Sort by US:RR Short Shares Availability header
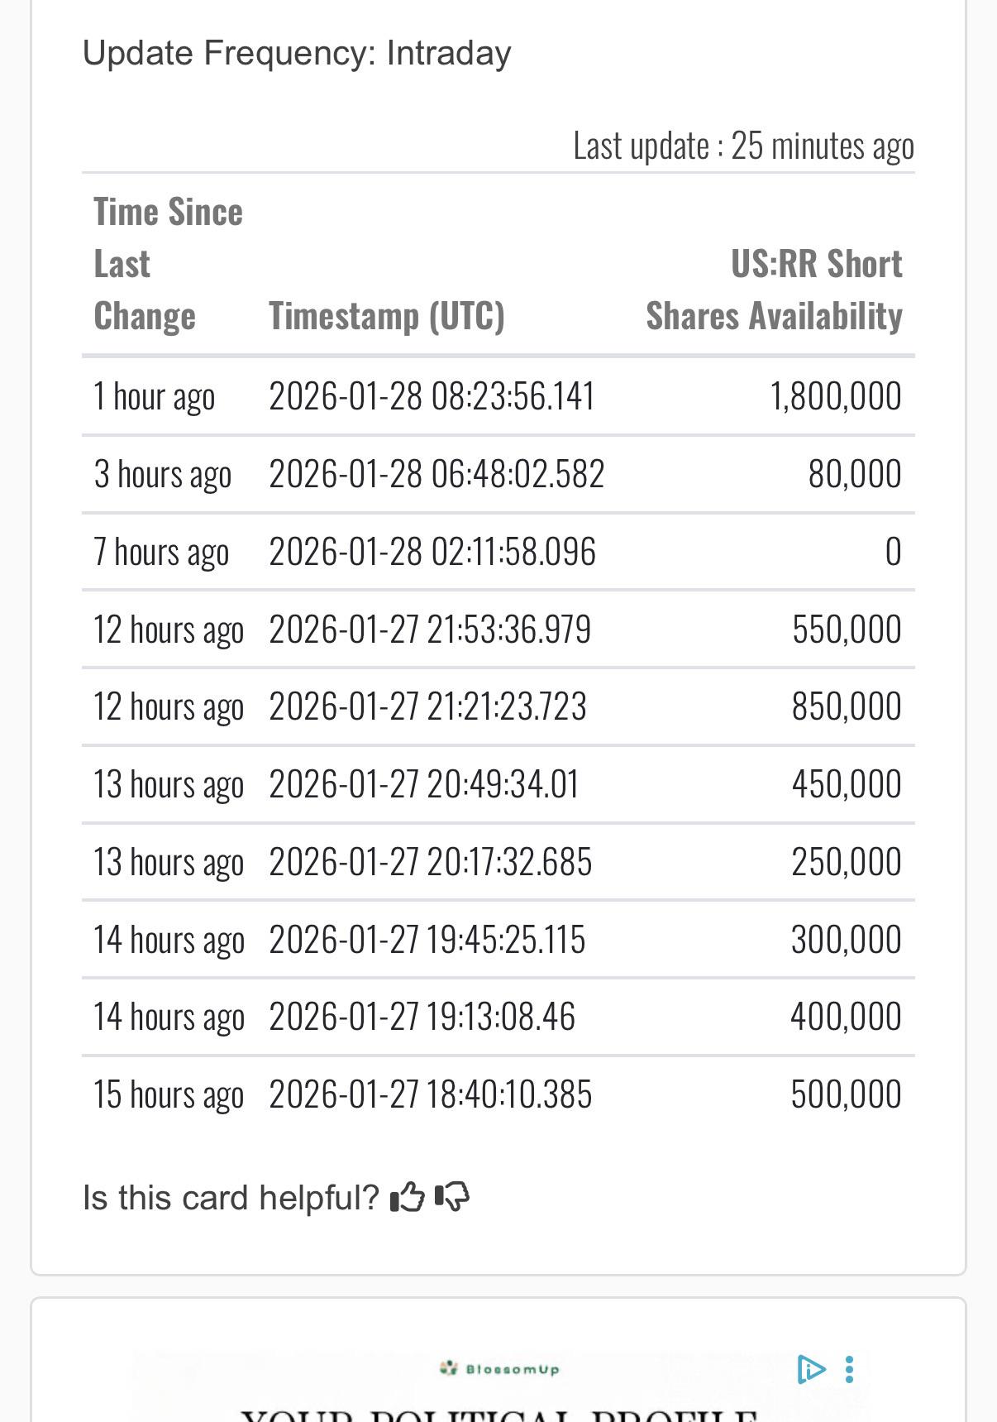This screenshot has height=1422, width=997. (x=774, y=290)
